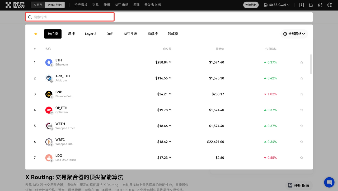Click the download app icon in header
This screenshot has width=338, height=191.
tap(302, 5)
